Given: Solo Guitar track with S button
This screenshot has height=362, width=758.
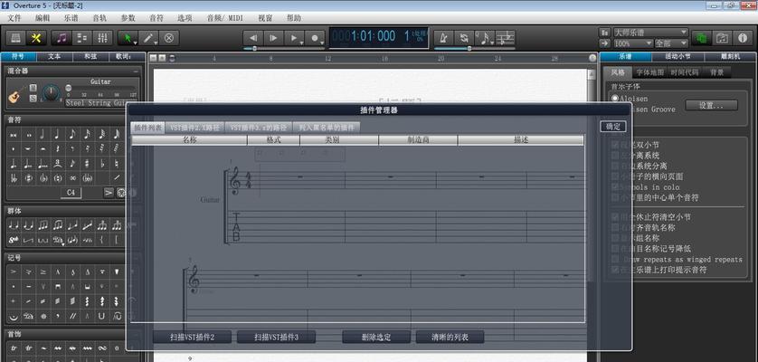Looking at the screenshot, I should point(33,99).
